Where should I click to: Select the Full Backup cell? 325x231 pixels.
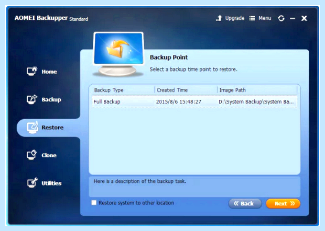pyautogui.click(x=107, y=102)
